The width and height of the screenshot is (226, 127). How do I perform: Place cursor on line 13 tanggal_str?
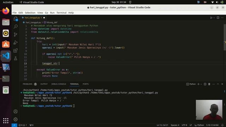(50, 64)
